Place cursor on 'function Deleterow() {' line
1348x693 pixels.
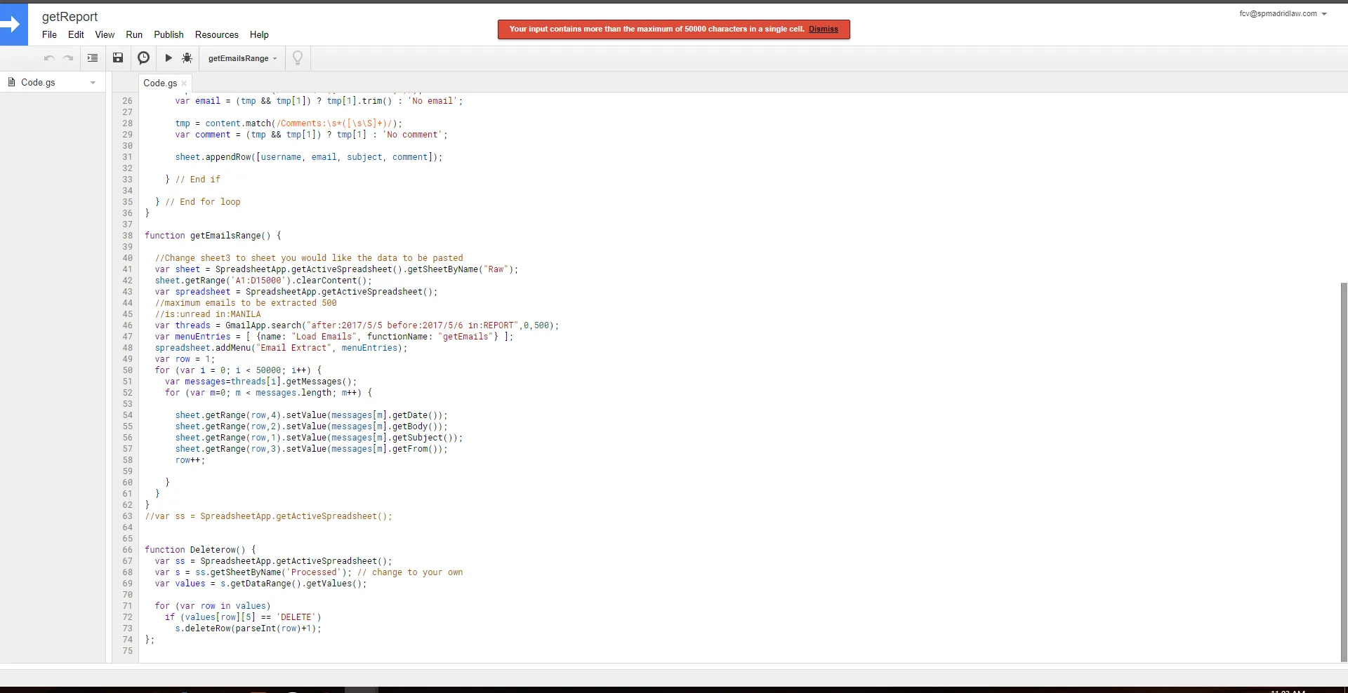(200, 550)
